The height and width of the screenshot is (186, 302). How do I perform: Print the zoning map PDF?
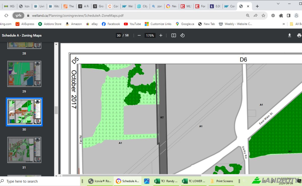299,35
